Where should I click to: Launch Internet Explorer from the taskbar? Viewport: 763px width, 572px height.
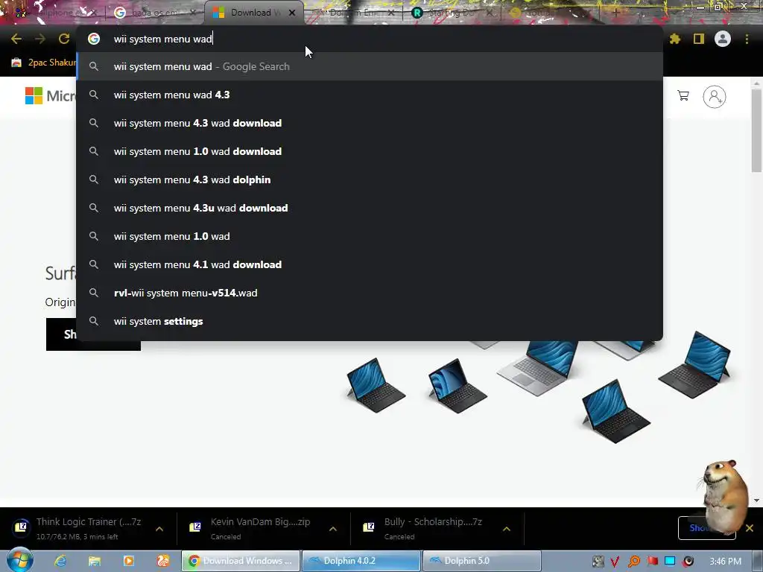point(60,561)
